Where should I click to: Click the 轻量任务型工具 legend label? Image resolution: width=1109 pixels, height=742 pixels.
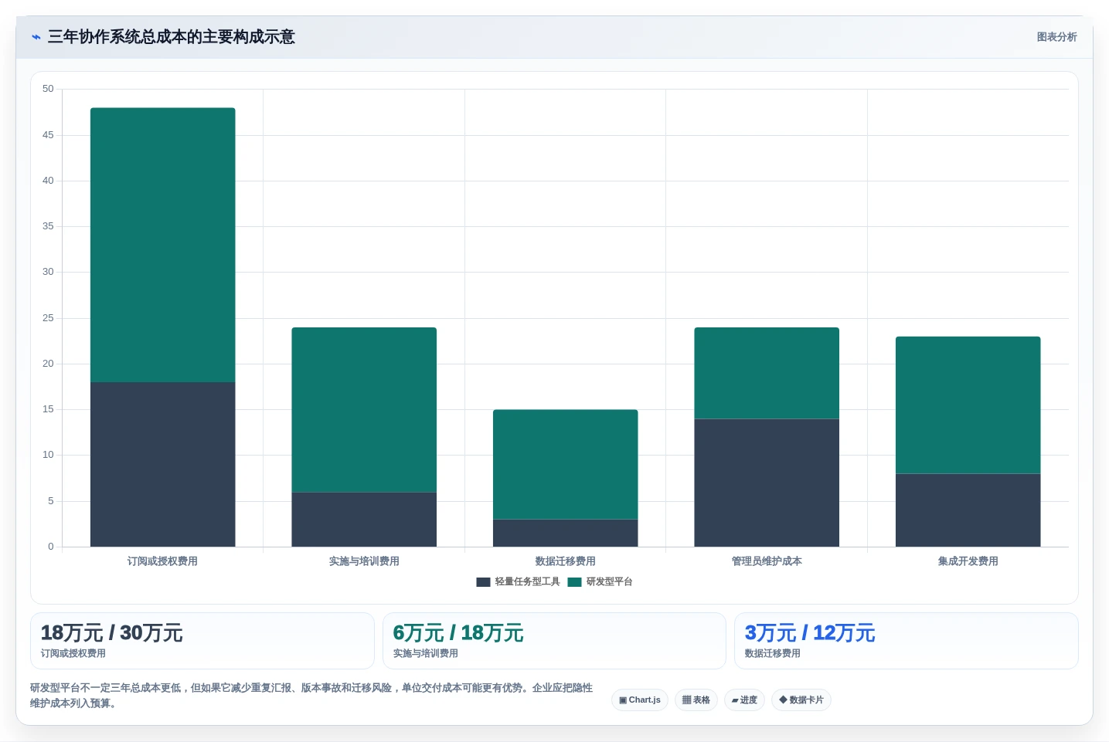click(x=527, y=582)
